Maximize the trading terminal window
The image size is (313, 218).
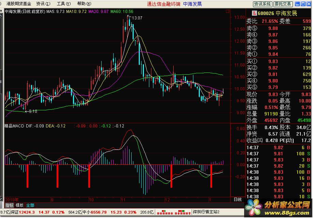303,4
